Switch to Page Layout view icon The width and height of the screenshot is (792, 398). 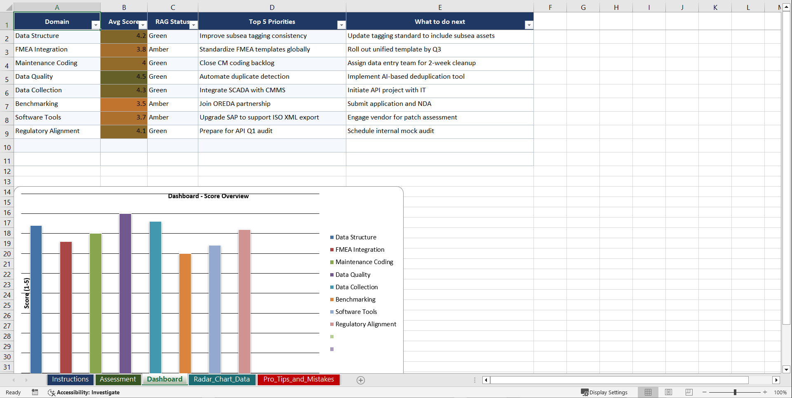pos(668,392)
